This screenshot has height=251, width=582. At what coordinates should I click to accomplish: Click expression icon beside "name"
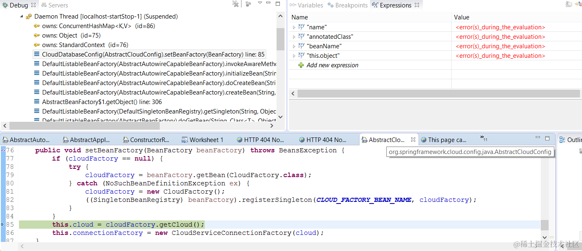tap(301, 27)
